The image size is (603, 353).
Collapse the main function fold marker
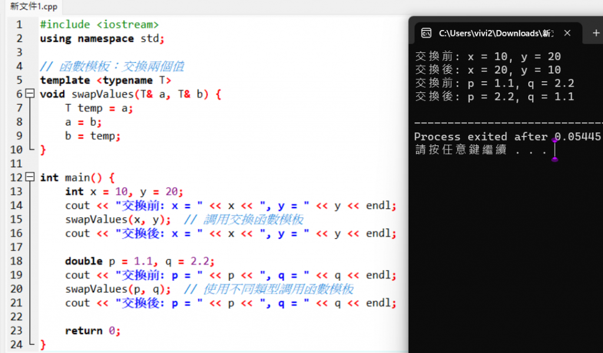pos(30,177)
